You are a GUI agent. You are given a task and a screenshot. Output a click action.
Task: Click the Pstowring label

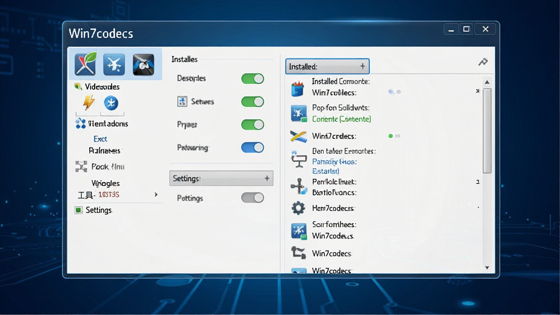[x=192, y=148]
